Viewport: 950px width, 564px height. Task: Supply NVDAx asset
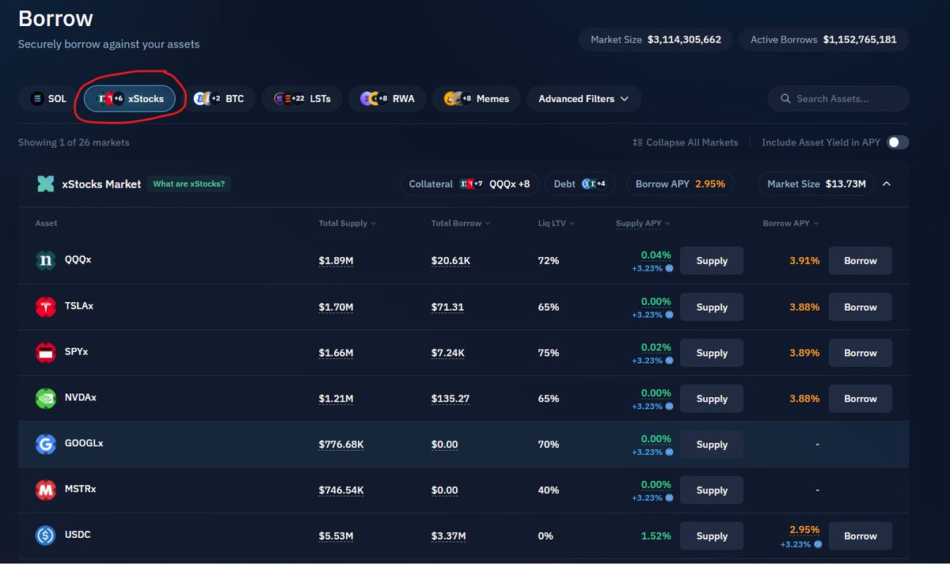tap(712, 399)
